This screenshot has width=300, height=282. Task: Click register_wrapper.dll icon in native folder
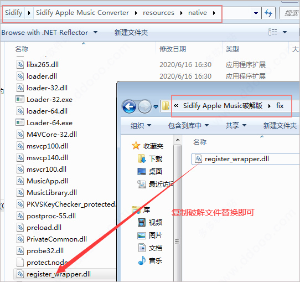coord(20,274)
